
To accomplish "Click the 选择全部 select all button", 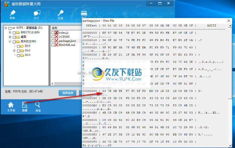I will pos(67,93).
